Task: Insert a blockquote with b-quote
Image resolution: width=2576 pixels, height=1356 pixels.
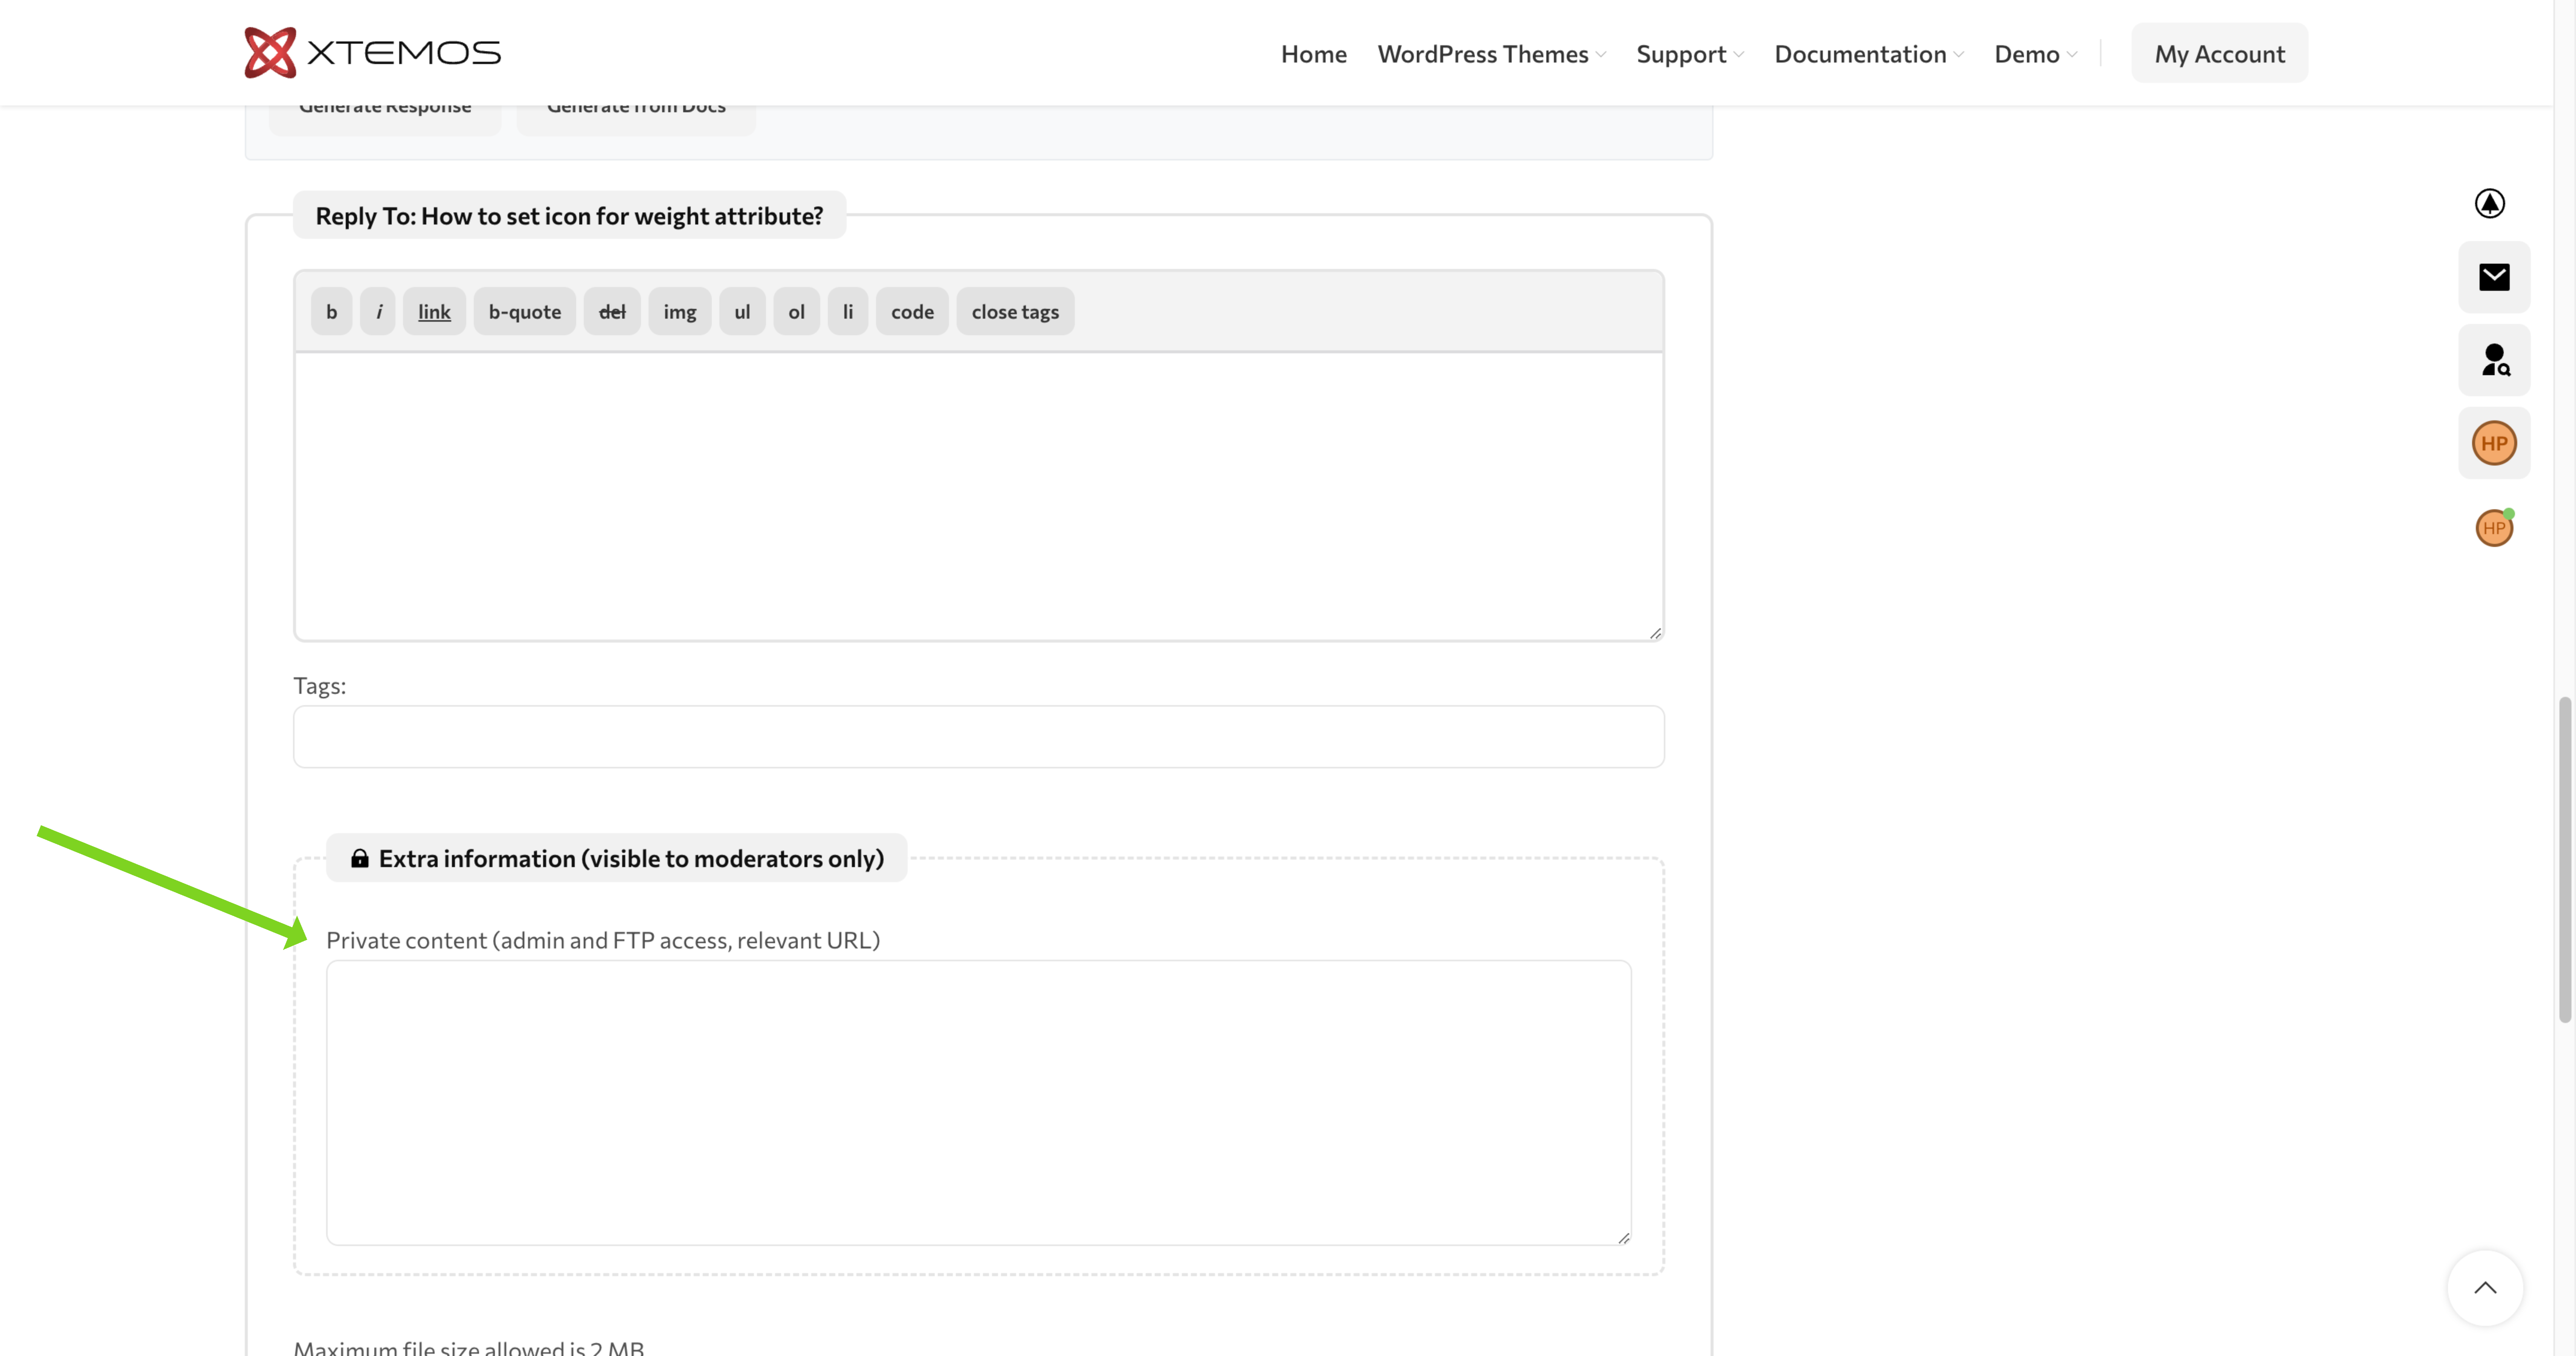Action: point(525,311)
